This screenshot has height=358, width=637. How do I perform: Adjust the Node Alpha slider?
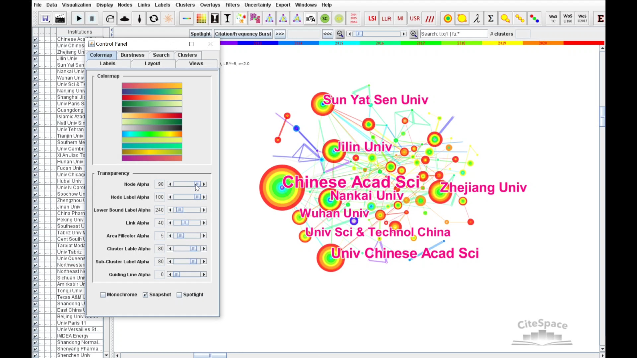(x=197, y=184)
